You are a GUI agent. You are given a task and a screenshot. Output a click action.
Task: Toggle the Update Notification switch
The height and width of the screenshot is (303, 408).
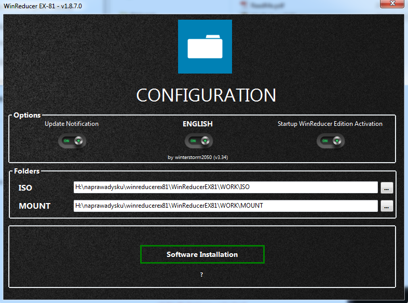click(x=72, y=141)
